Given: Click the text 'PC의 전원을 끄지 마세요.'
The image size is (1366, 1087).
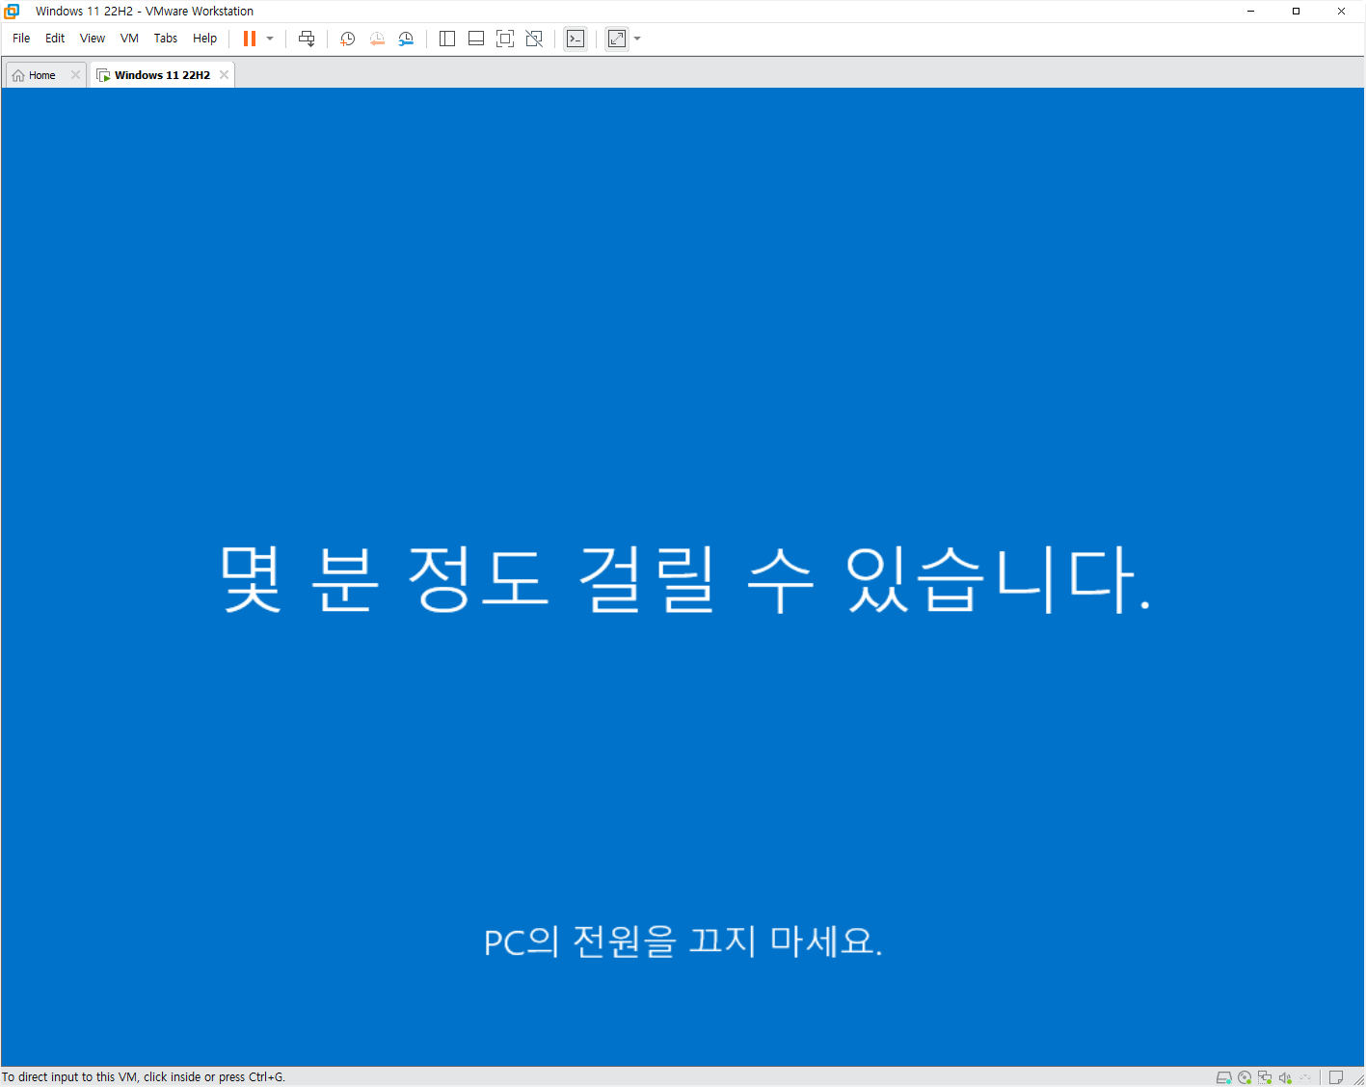Looking at the screenshot, I should pos(683,941).
